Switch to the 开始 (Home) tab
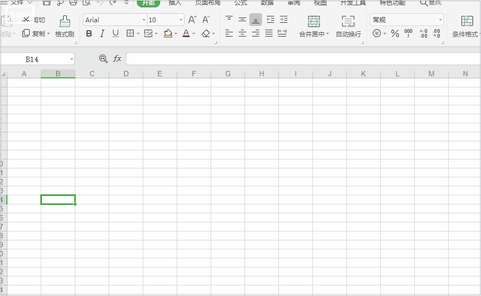Screen dimensions: 481x296 (x=148, y=3)
